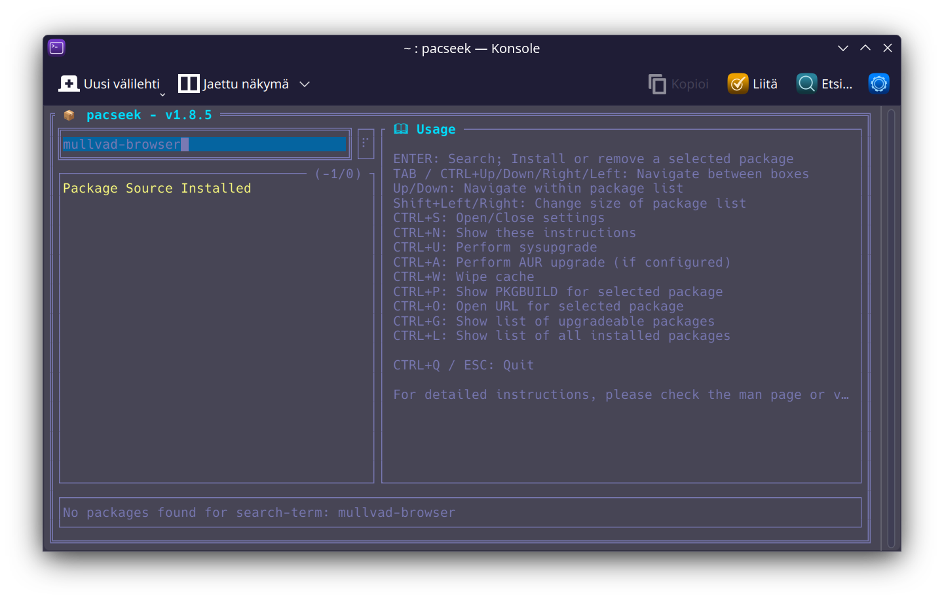Viewport: 944px width, 602px height.
Task: Click the window title '~ : pacseek — Konsole'
Action: click(x=472, y=48)
